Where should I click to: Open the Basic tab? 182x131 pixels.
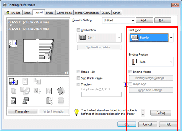[x=27, y=13]
